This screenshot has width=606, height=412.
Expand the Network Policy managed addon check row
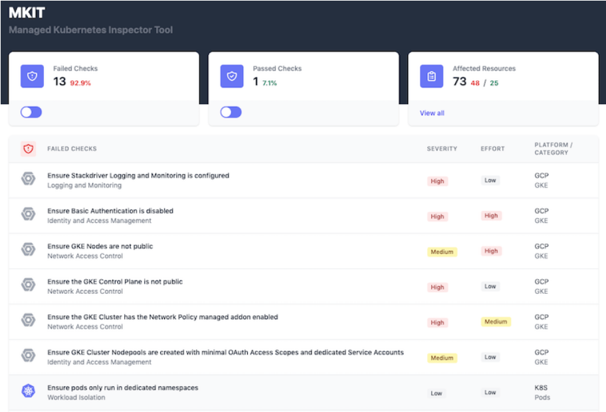[x=163, y=317]
